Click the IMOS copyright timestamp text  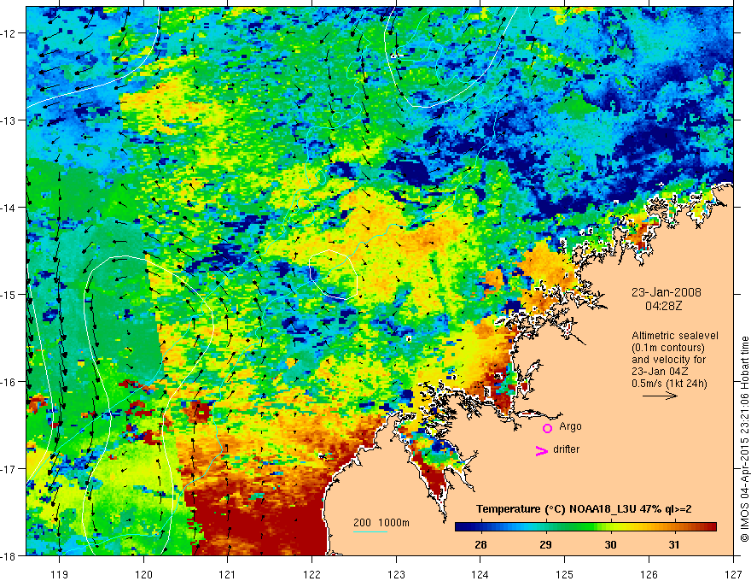tap(744, 437)
